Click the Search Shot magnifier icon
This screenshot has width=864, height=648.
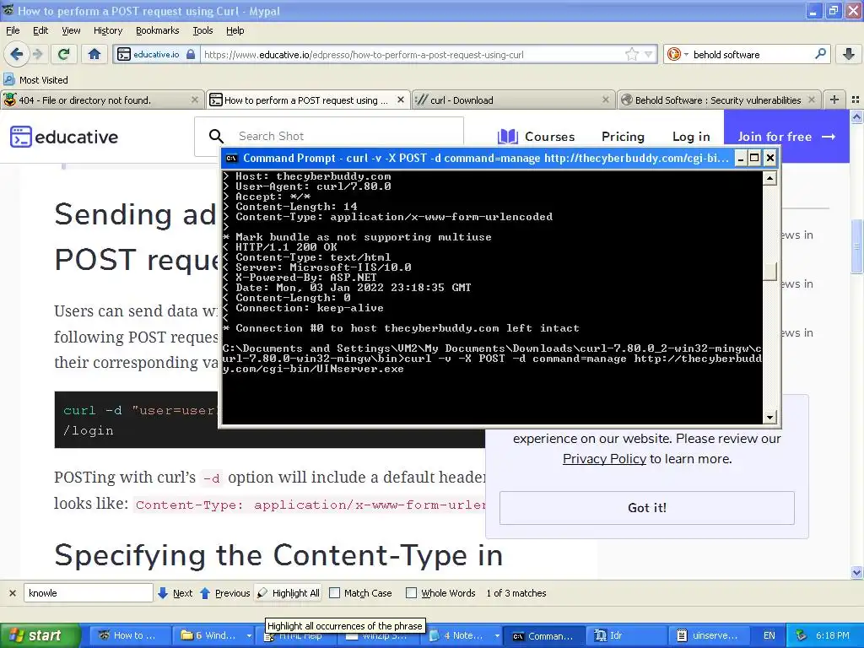tap(216, 136)
